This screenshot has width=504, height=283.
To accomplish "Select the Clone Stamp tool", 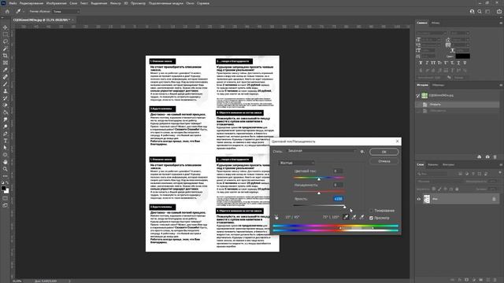I will pos(6,91).
